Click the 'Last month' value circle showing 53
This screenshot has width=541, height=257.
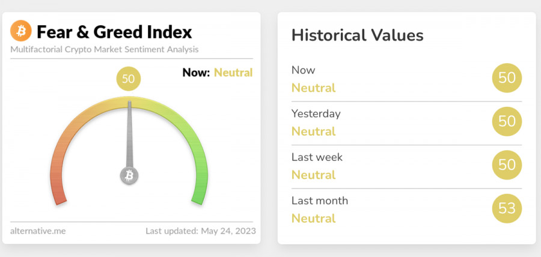pos(507,209)
